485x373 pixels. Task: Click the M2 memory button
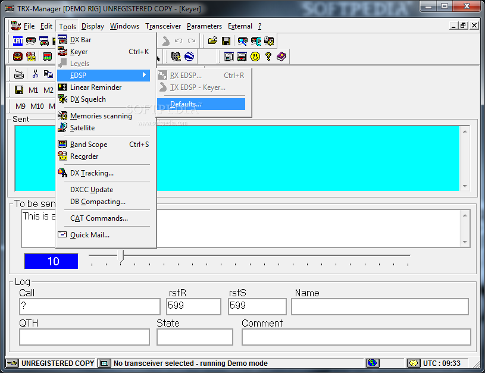pos(48,90)
